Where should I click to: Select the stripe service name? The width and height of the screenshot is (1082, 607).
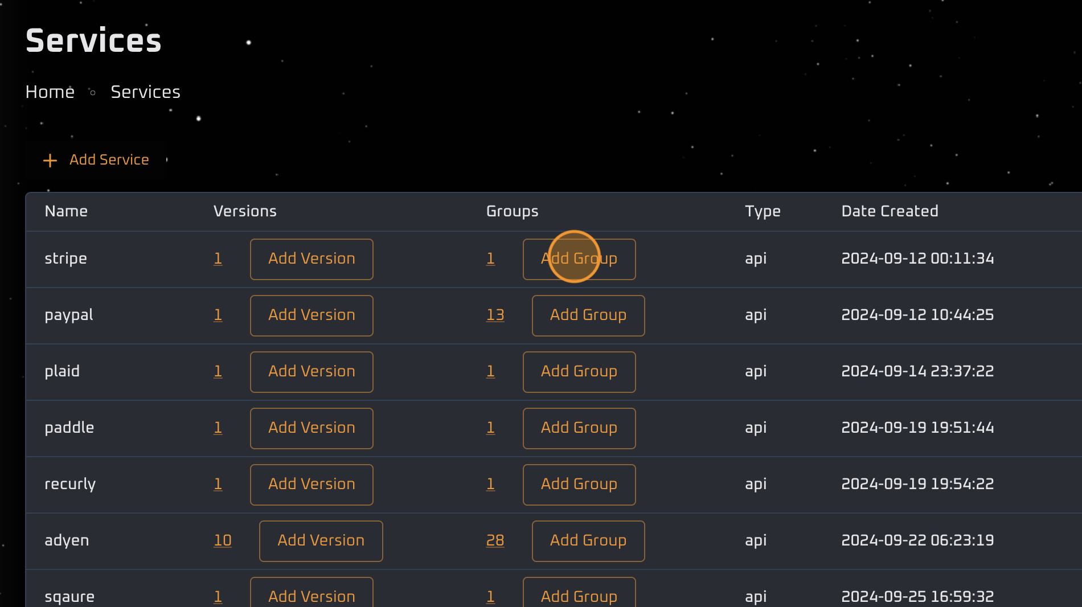(66, 259)
